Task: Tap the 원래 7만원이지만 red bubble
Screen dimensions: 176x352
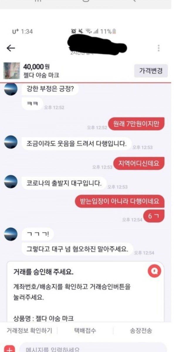Action: pyautogui.click(x=136, y=124)
